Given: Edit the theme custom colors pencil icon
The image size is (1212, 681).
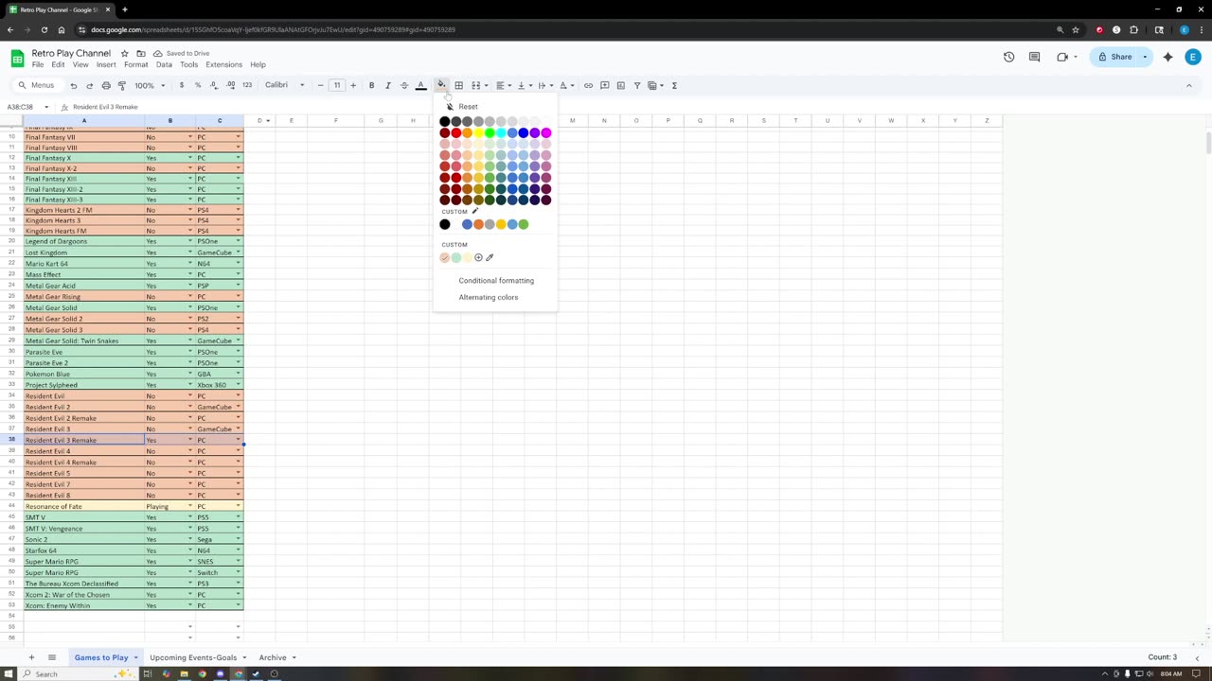Looking at the screenshot, I should click(x=474, y=212).
